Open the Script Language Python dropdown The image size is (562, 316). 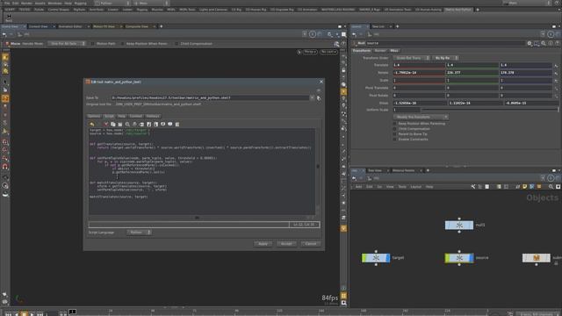(139, 233)
